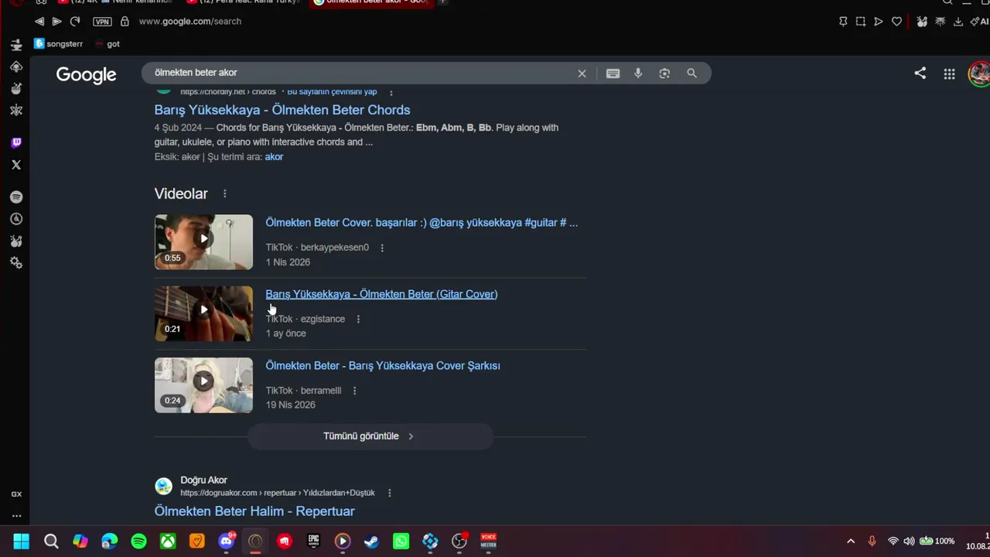Open the Ölmekten Beter Halim - Repertuar result
Screen dimensions: 990x557
point(254,511)
